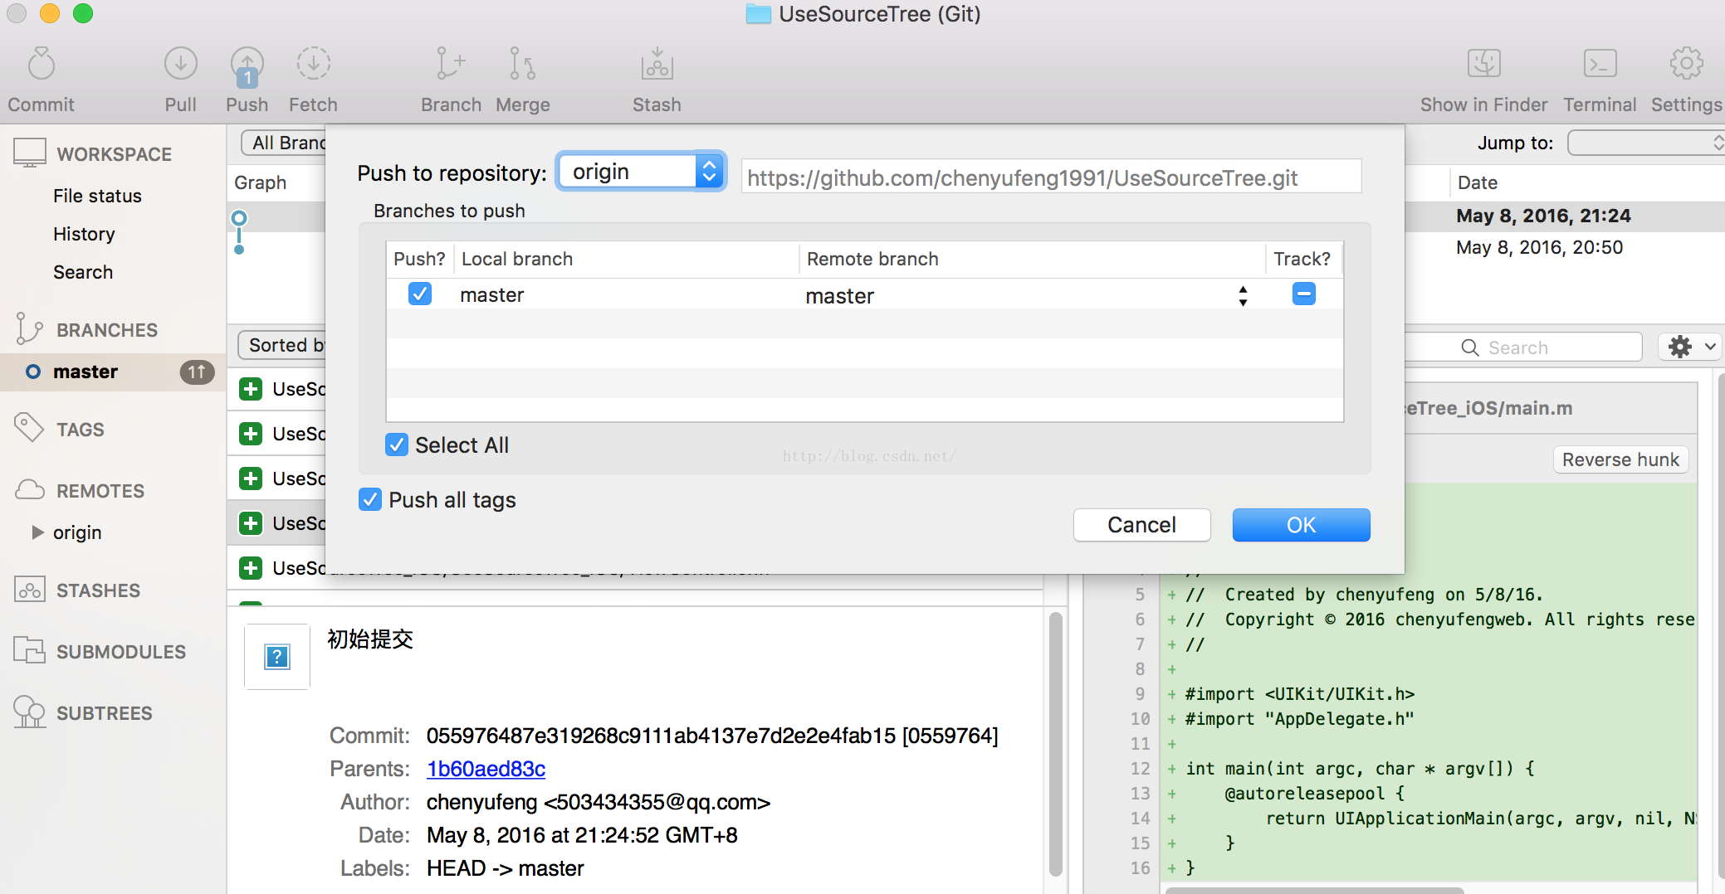Image resolution: width=1725 pixels, height=894 pixels.
Task: Expand the origin remote in sidebar
Action: (37, 532)
